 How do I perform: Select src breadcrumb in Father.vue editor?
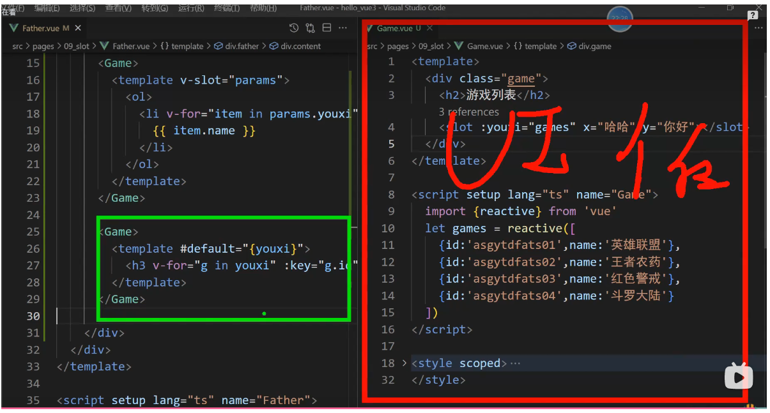[18, 46]
